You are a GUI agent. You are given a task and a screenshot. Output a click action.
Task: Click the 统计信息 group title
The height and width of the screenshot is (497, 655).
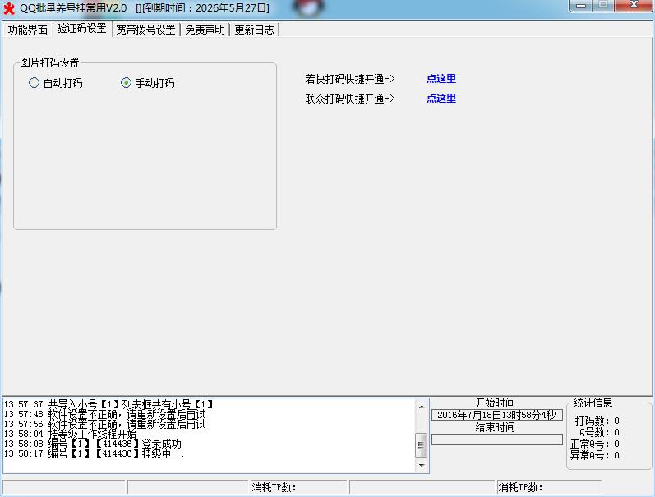593,403
